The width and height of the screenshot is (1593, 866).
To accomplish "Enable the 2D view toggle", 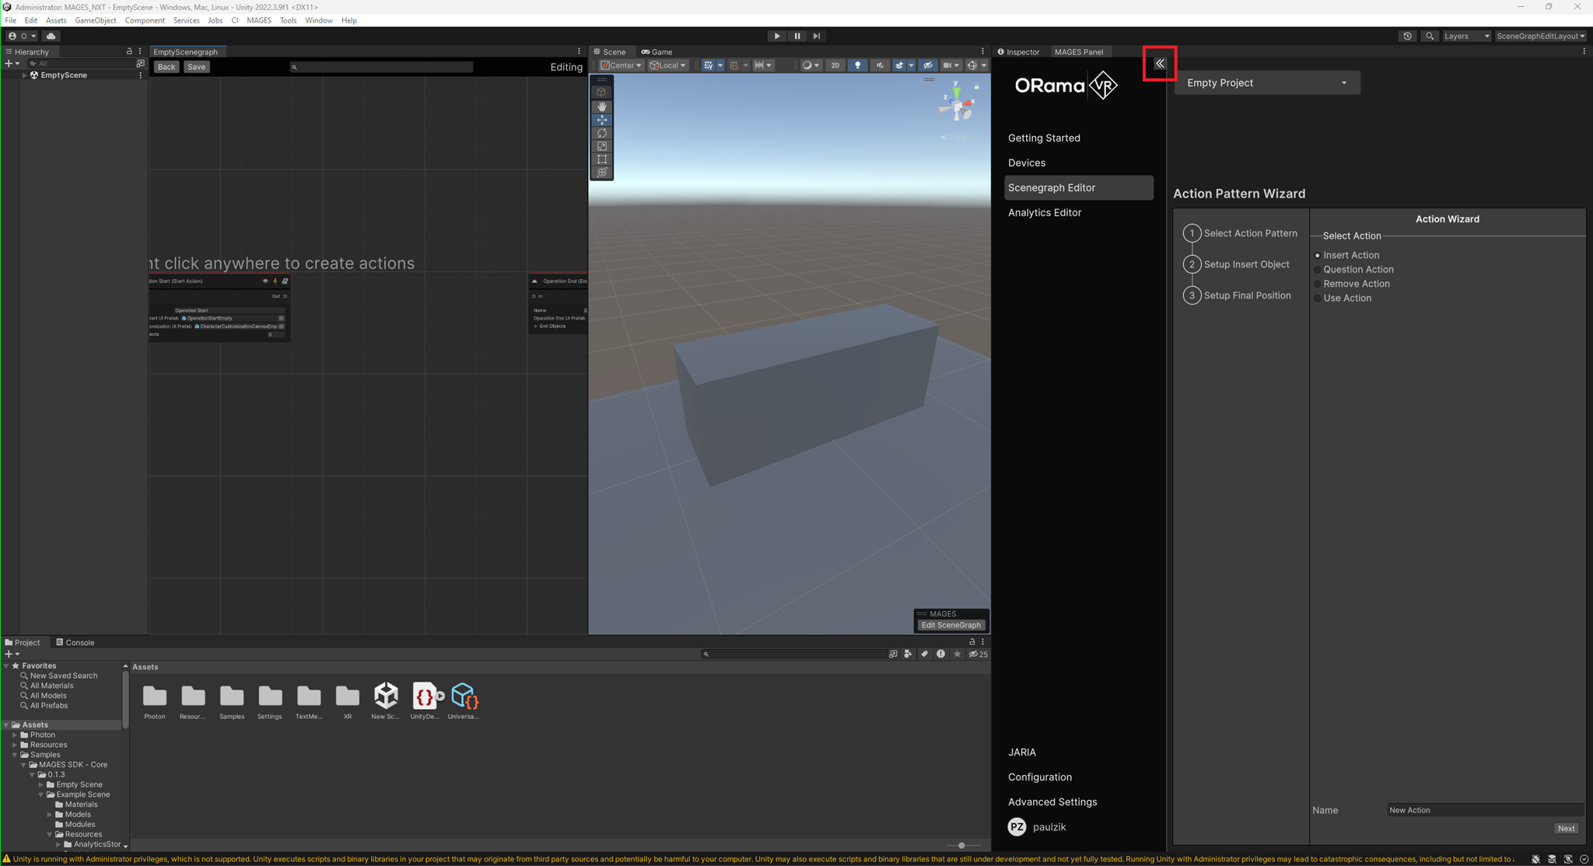I will [836, 65].
